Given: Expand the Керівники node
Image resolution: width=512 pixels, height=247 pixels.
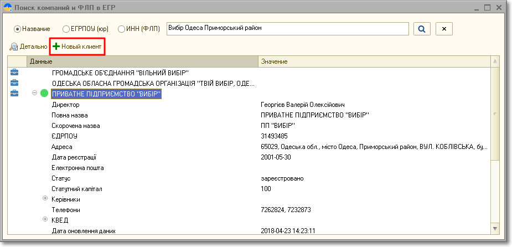Looking at the screenshot, I should coord(45,199).
